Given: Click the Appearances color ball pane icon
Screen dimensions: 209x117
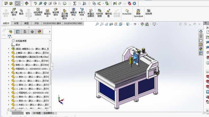Looking at the screenshot, I should coord(201,49).
